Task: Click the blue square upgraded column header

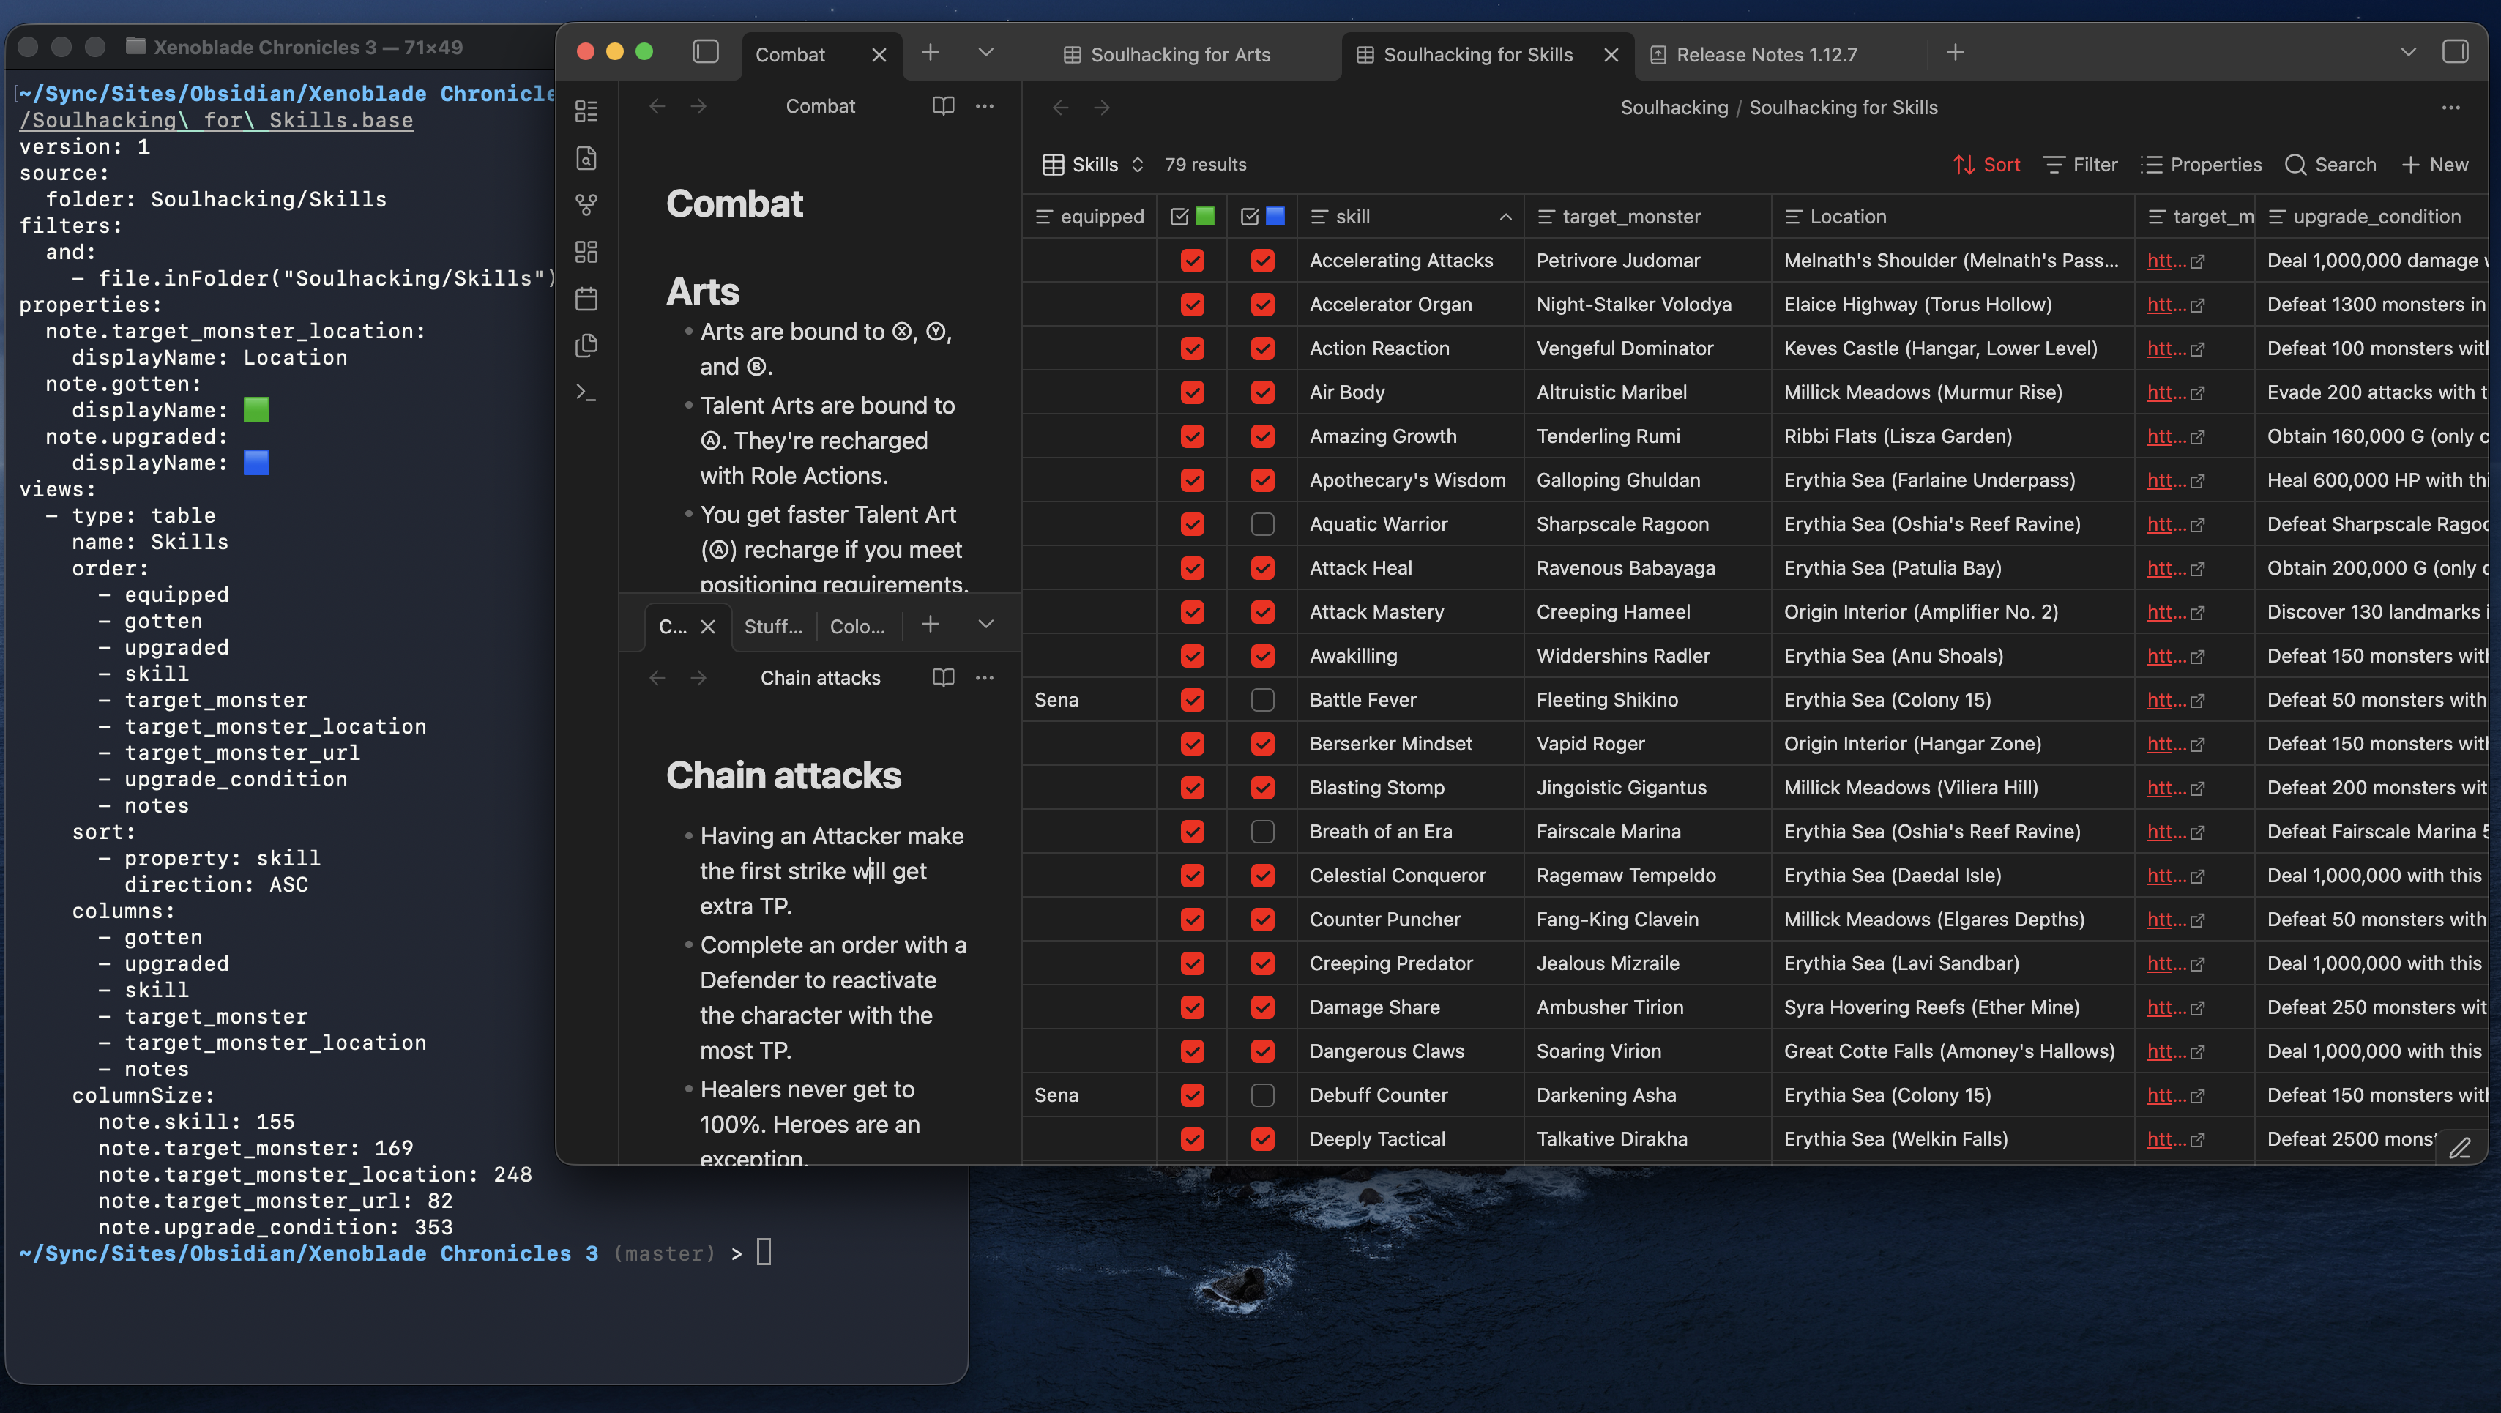Action: click(x=1262, y=217)
